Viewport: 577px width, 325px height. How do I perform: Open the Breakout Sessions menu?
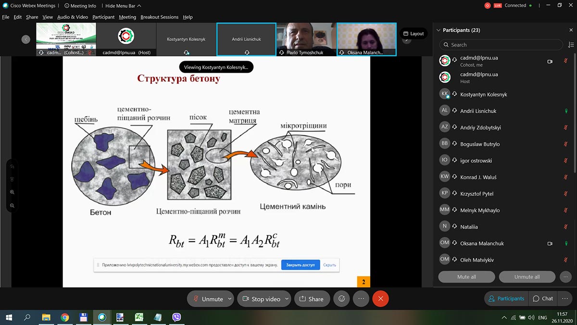(159, 17)
